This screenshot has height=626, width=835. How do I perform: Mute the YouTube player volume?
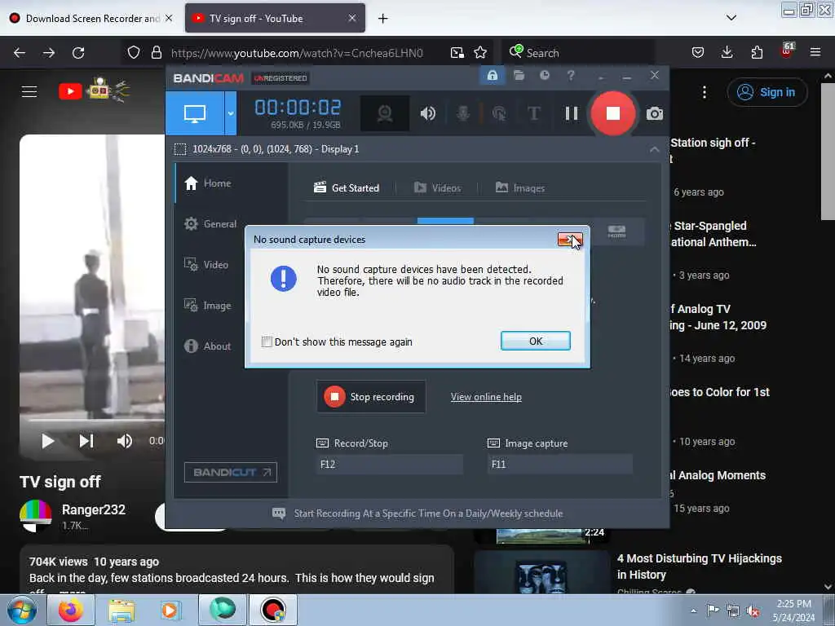tap(124, 441)
